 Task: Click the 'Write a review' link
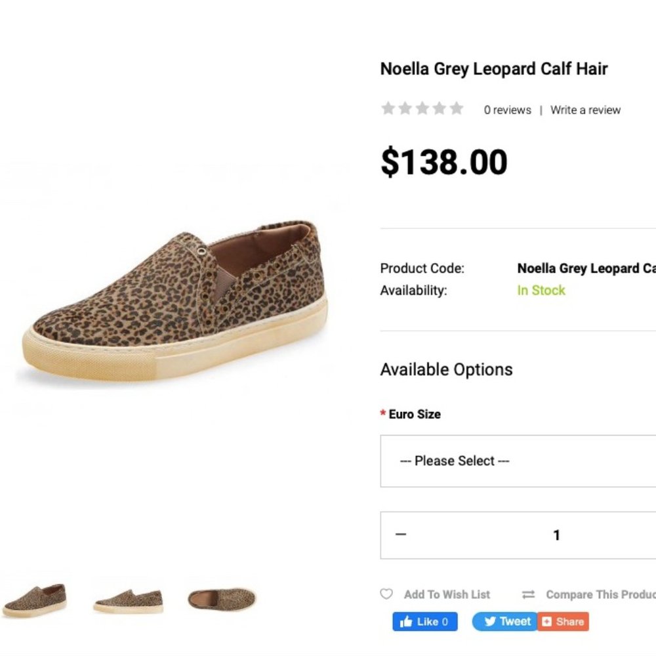[x=584, y=110]
